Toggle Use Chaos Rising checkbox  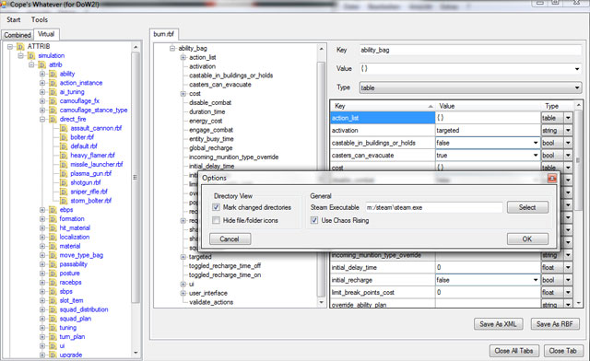click(314, 220)
